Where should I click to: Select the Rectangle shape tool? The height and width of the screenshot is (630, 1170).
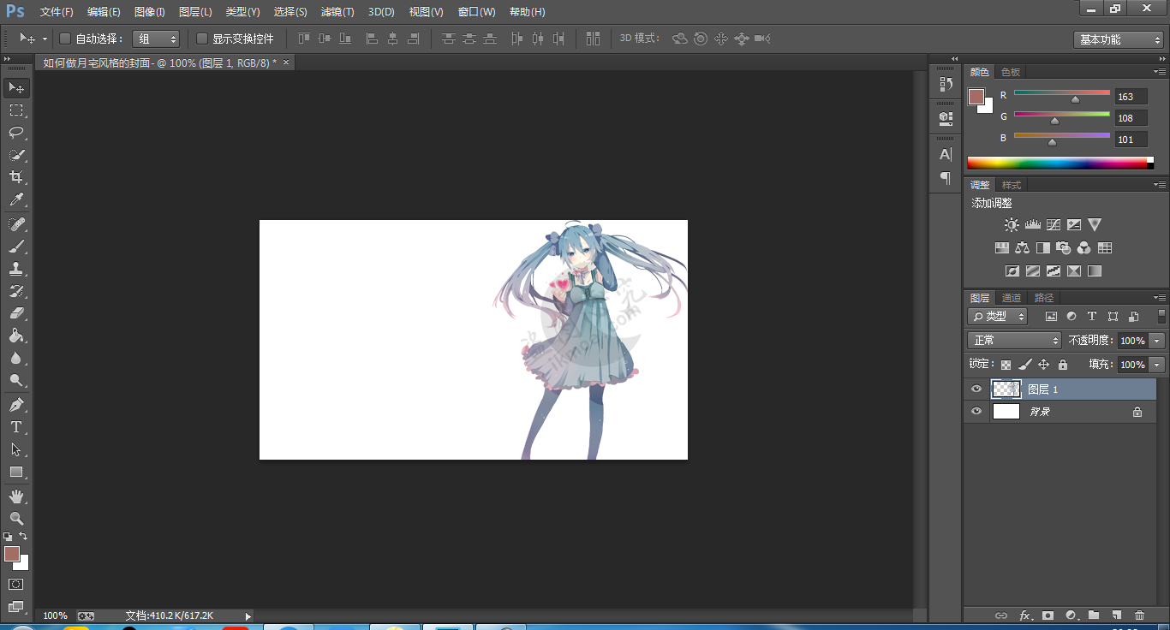tap(16, 472)
